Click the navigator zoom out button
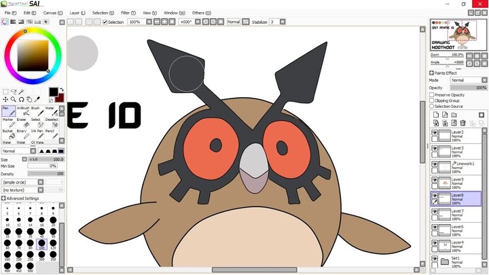This screenshot has height=275, width=489. (x=469, y=56)
